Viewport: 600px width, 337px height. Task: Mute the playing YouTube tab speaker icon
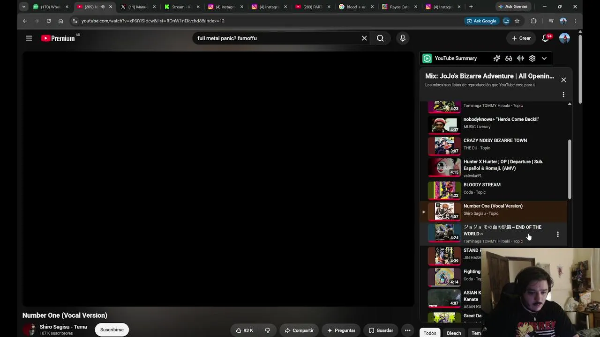tap(103, 7)
